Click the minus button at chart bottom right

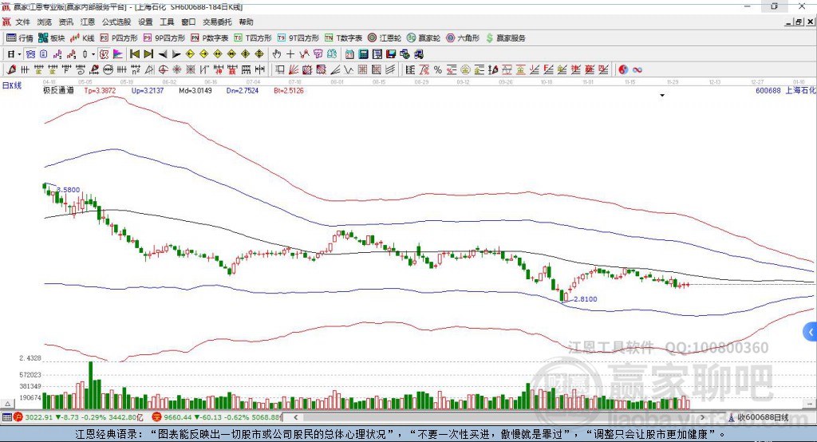pyautogui.click(x=809, y=404)
